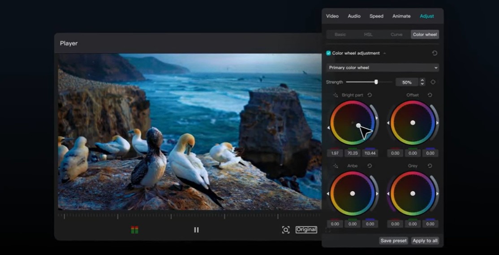Click the Save preset button
The image size is (499, 255).
click(x=393, y=241)
